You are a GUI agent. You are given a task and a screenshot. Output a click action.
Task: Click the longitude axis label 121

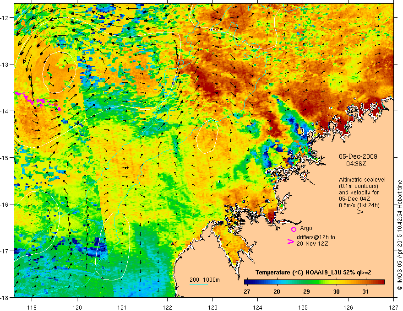coord(122,307)
